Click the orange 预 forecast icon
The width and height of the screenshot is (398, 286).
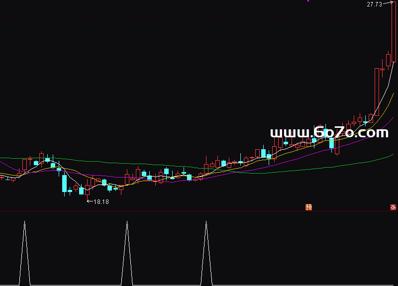[x=308, y=207]
